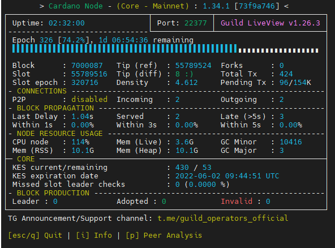This screenshot has height=248, width=335.
Task: Select KES expiration date 2022-06-02 09:44:51 UTC
Action: [x=227, y=176]
